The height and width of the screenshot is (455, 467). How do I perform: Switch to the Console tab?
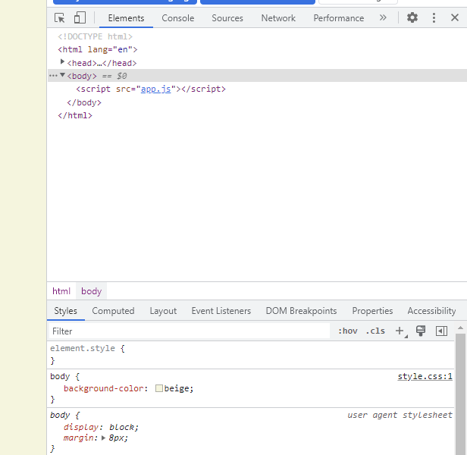(178, 18)
